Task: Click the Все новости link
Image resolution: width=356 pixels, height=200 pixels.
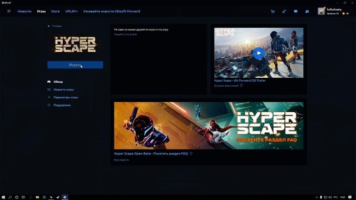Action: [x=121, y=160]
